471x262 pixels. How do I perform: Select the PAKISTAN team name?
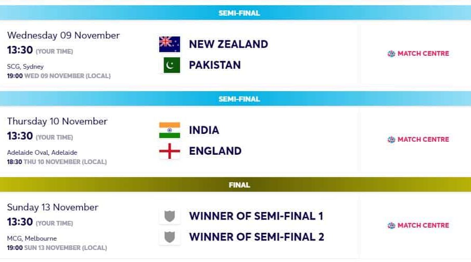point(215,65)
